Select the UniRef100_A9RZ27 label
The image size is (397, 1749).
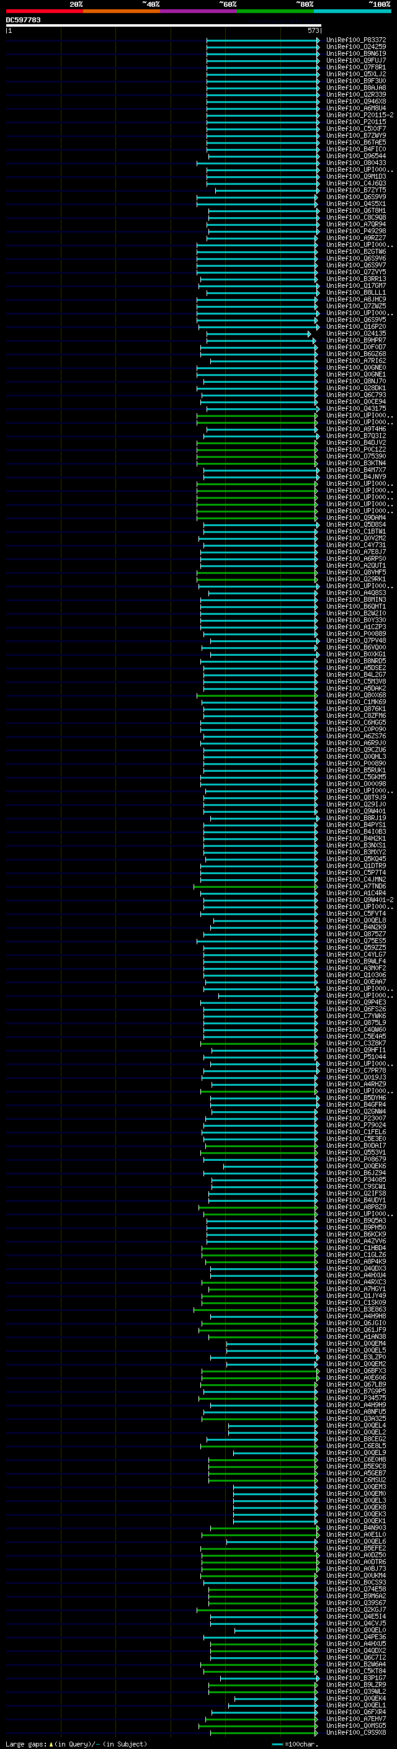click(x=356, y=238)
